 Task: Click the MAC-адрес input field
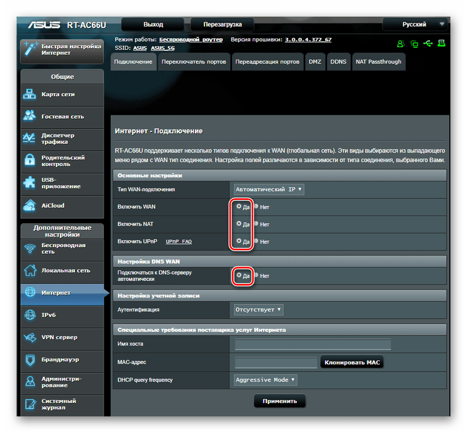(276, 362)
